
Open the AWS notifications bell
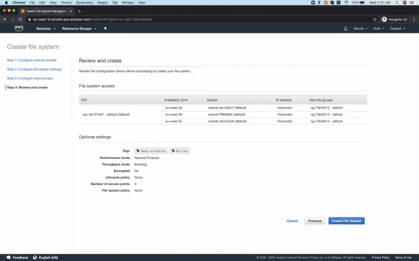pyautogui.click(x=345, y=28)
